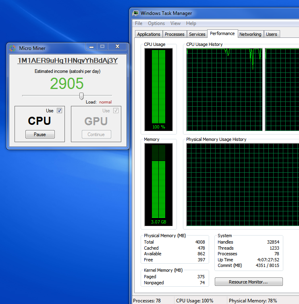
Task: Toggle the Use CPU checkbox
Action: [x=59, y=110]
